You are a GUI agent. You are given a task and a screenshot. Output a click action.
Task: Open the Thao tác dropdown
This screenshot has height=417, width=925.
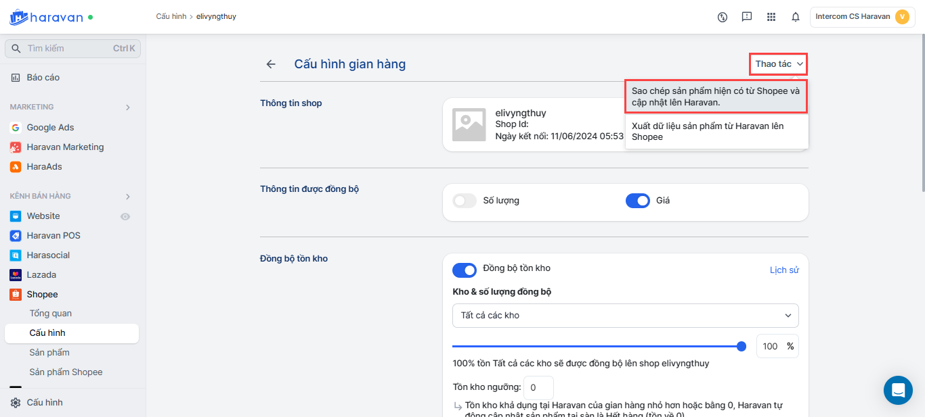click(779, 64)
